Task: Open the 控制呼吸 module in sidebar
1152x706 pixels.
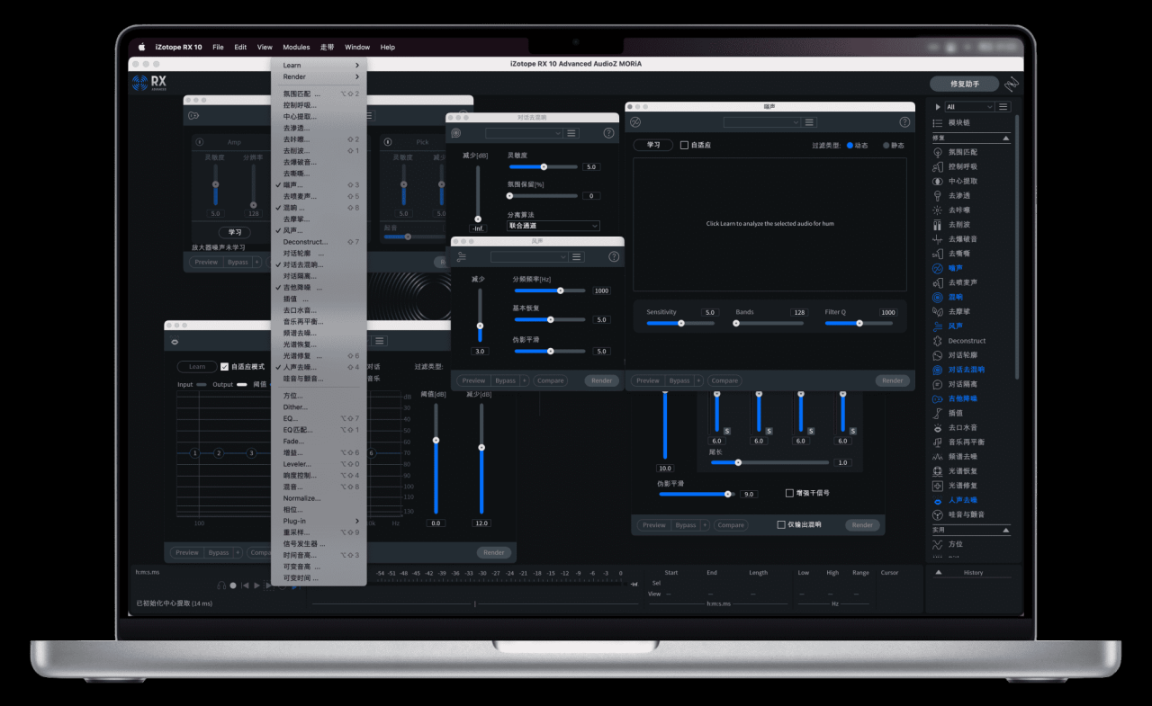Action: pyautogui.click(x=962, y=166)
